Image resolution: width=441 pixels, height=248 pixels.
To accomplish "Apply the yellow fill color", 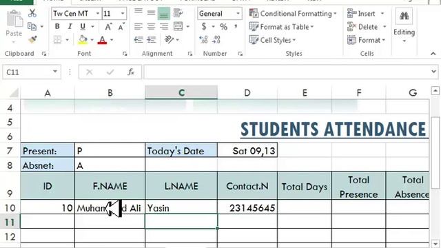I will click(x=83, y=40).
